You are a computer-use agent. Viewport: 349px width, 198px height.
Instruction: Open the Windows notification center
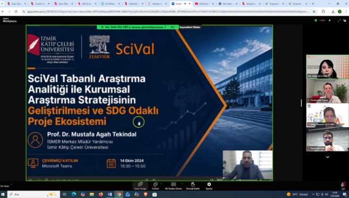point(345,194)
